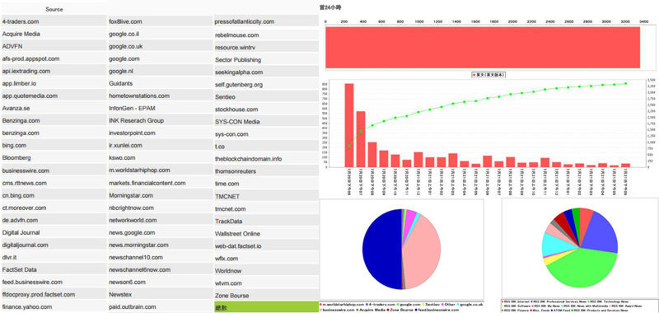This screenshot has height=313, width=659.
Task: Select the tallest red histogram bar
Action: pos(349,125)
